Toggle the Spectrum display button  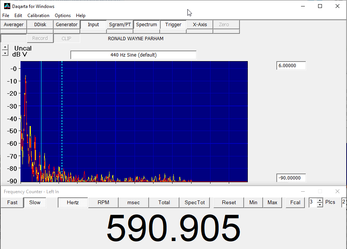[146, 25]
